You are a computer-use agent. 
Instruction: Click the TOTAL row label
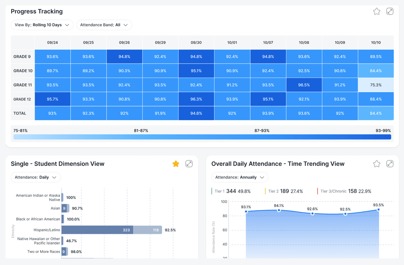click(20, 113)
